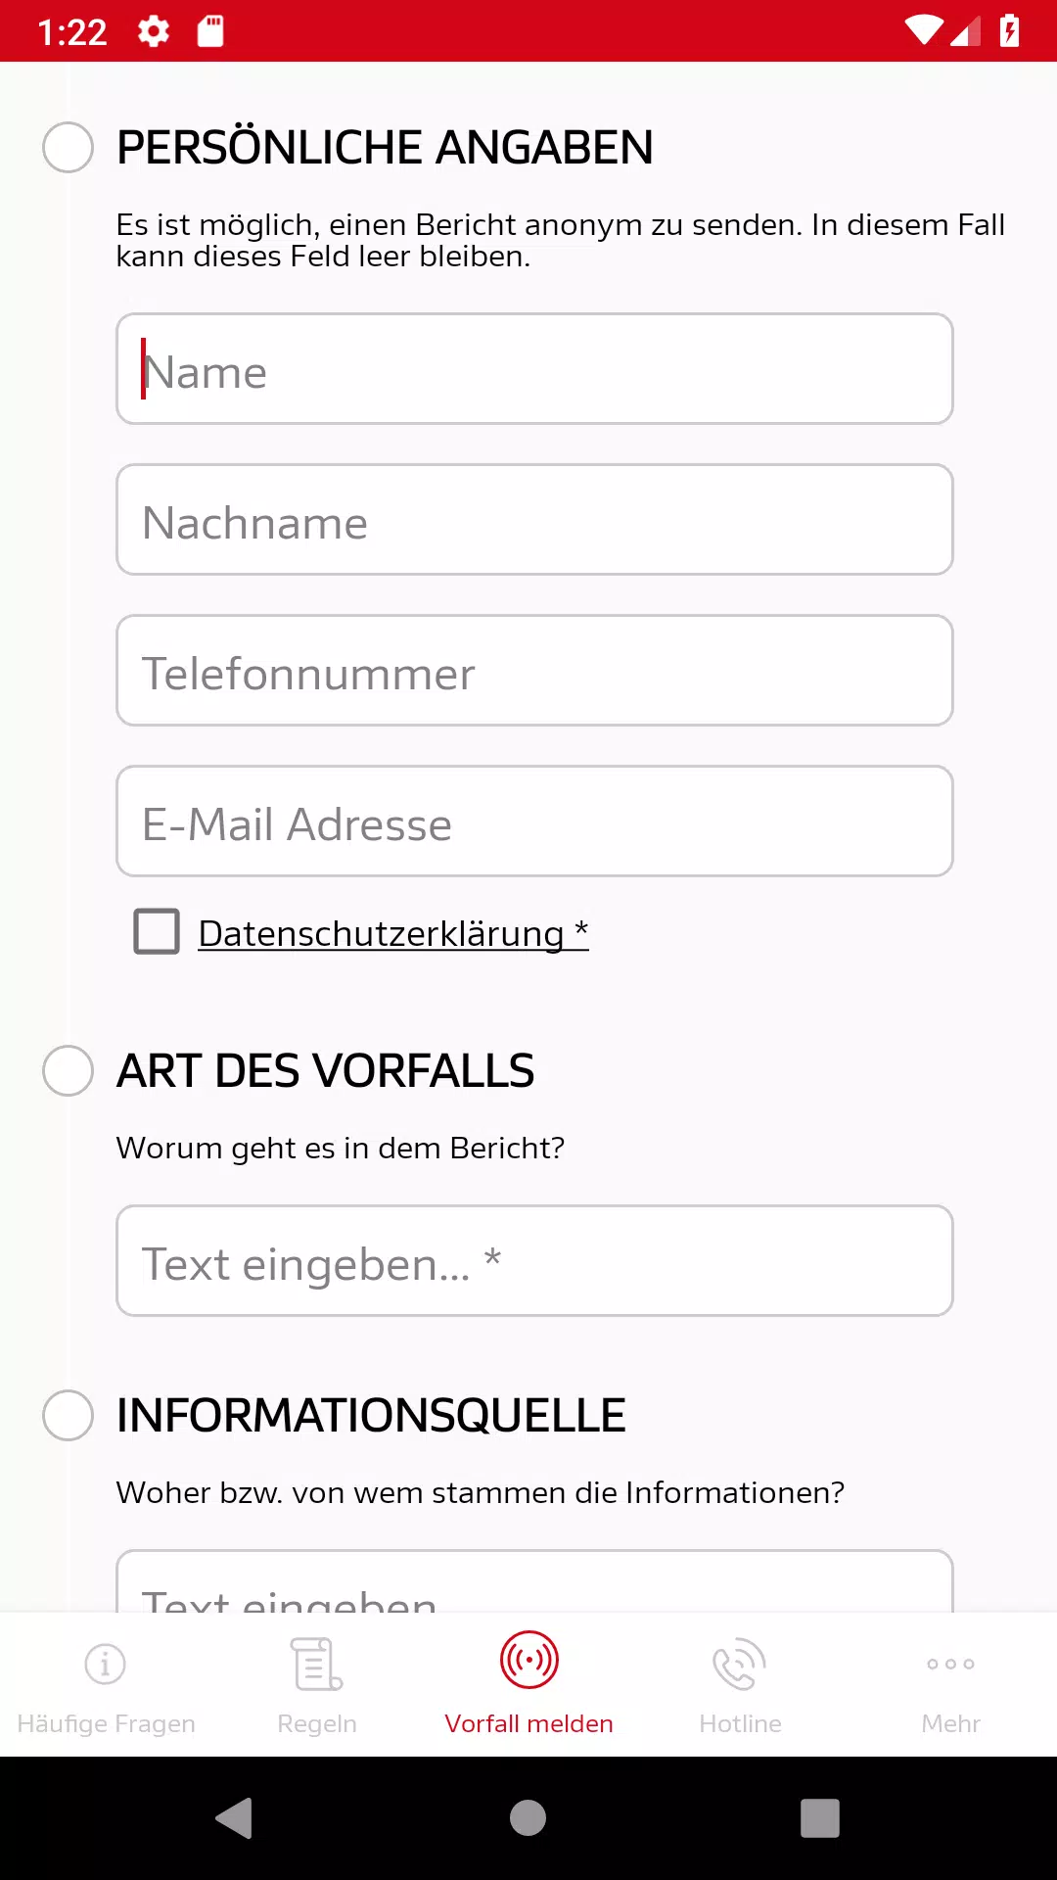Screen dimensions: 1057x1880
Task: Open the Hotline phone icon
Action: tap(740, 1664)
